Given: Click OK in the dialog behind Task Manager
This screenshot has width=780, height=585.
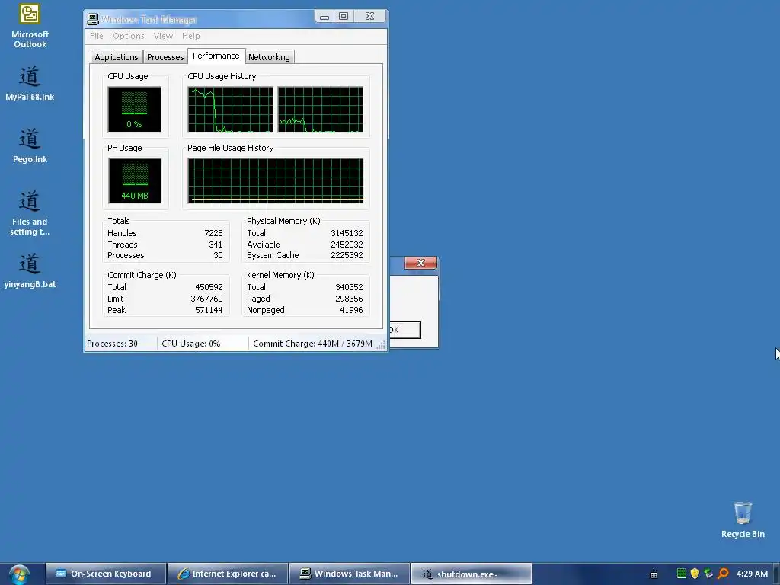Looking at the screenshot, I should click(x=405, y=330).
